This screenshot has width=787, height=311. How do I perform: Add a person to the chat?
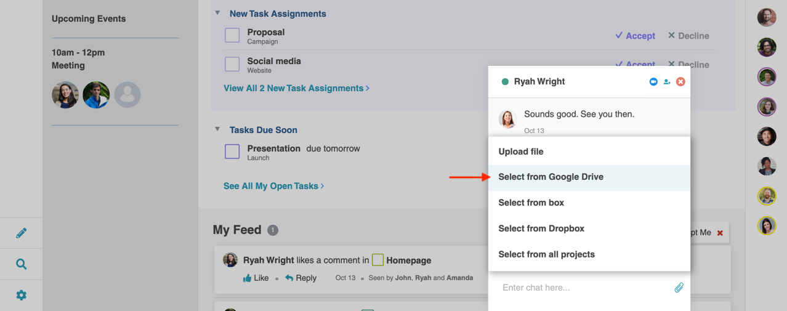pyautogui.click(x=667, y=82)
